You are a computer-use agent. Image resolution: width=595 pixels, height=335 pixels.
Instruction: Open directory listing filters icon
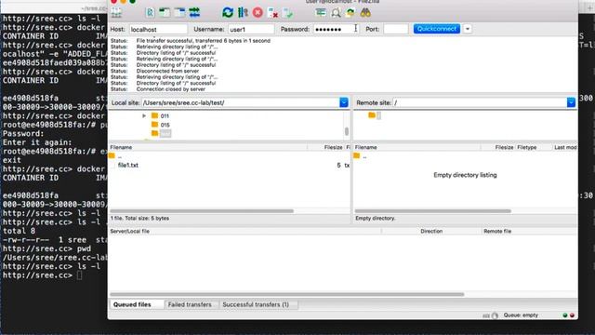click(x=321, y=12)
